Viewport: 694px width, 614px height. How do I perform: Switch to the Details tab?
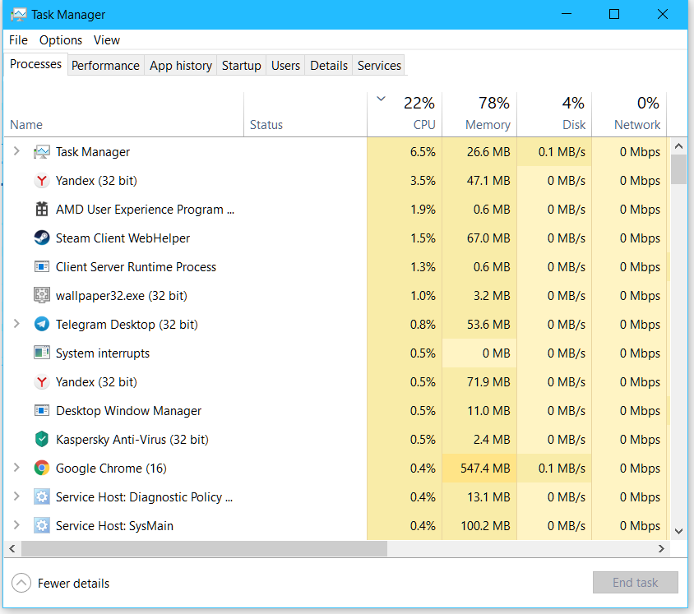pyautogui.click(x=329, y=66)
